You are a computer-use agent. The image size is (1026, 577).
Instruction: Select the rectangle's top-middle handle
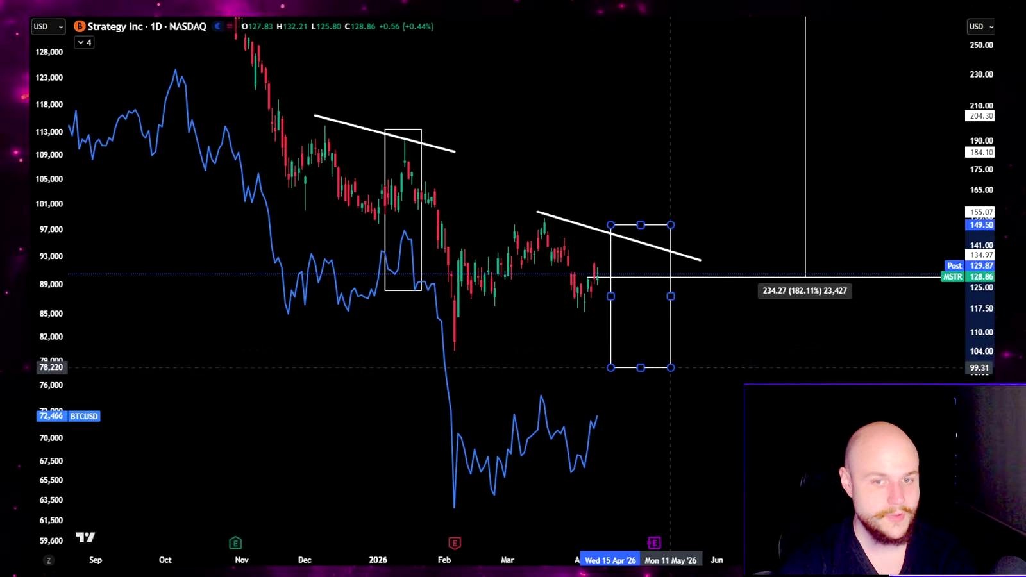(x=641, y=225)
